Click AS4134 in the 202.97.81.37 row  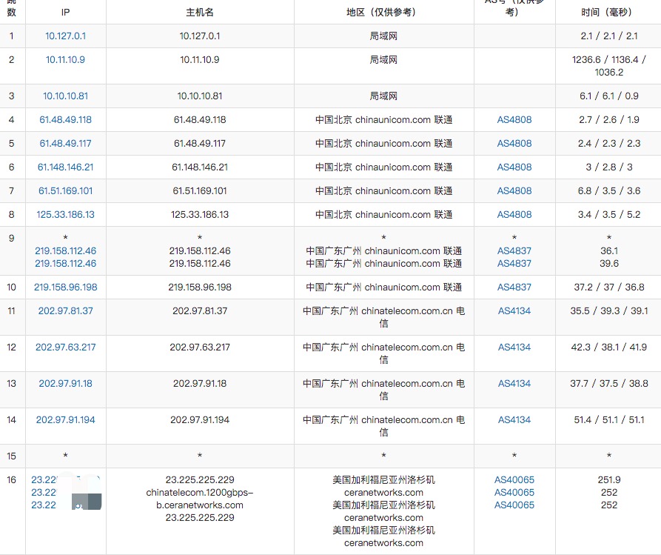point(514,310)
